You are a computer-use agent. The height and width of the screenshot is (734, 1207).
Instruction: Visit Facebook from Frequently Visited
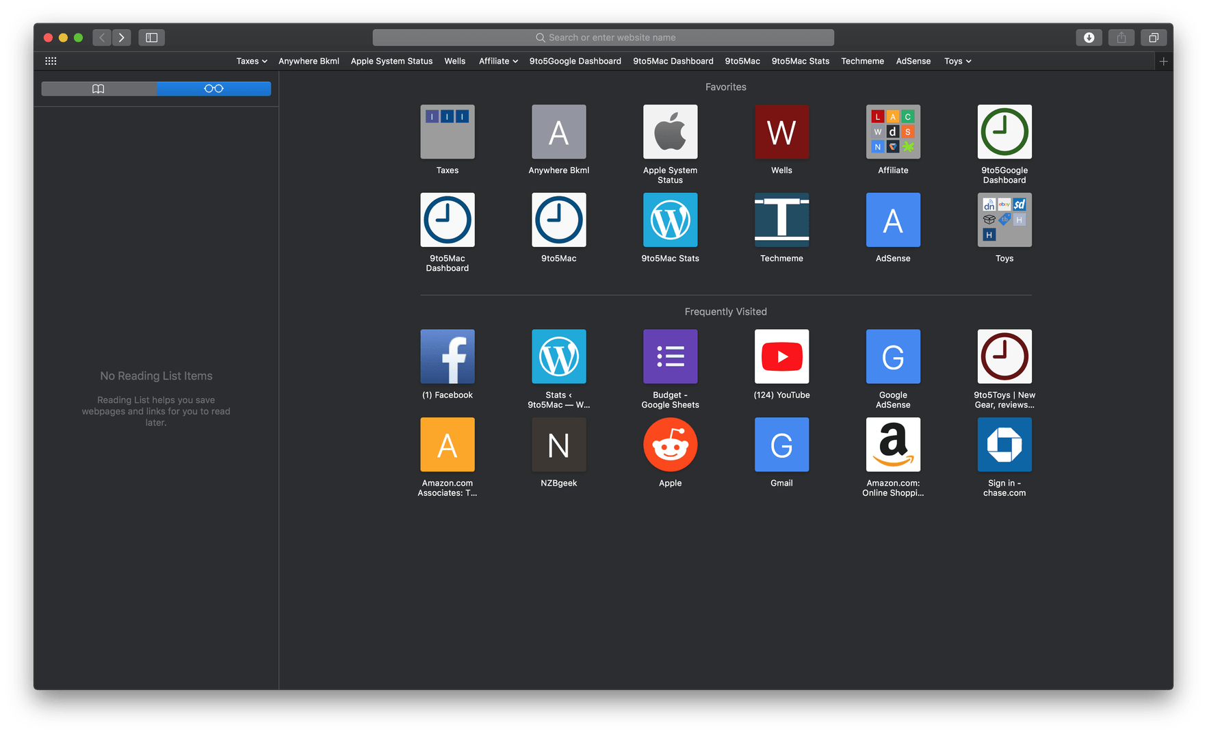[447, 356]
